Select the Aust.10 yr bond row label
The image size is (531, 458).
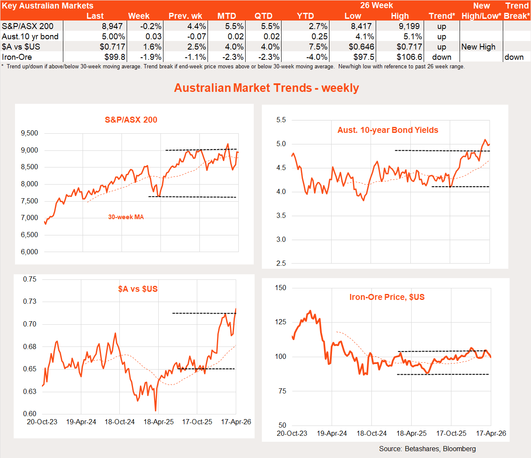30,37
